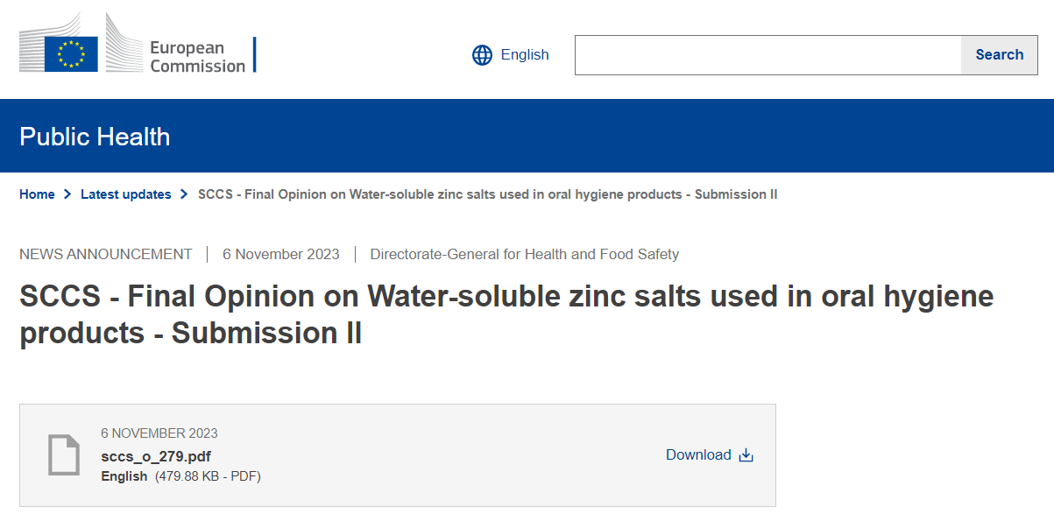The height and width of the screenshot is (521, 1054).
Task: Click the NEWS ANNOUNCEMENT label
Action: [105, 255]
